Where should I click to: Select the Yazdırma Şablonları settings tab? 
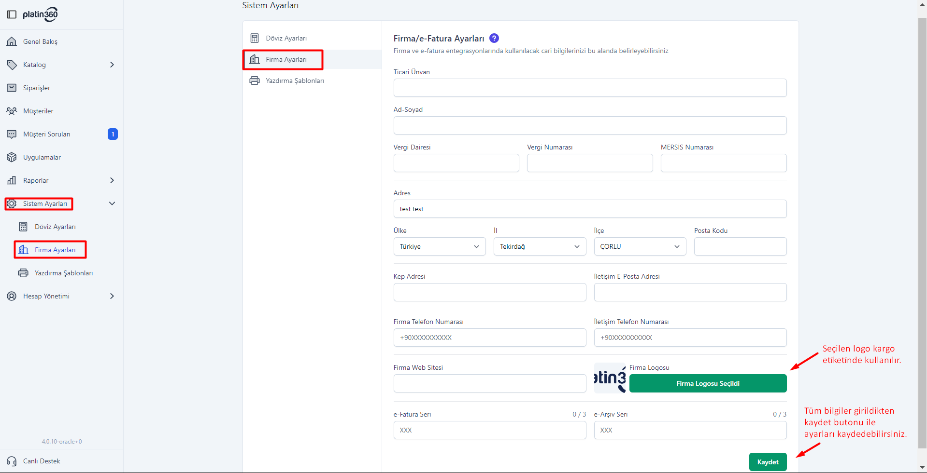[312, 81]
